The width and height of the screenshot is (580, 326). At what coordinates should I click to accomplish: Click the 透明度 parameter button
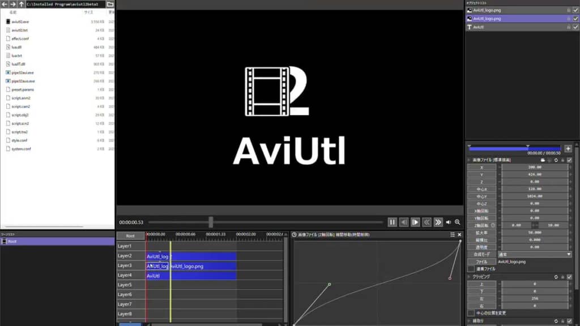coord(481,247)
